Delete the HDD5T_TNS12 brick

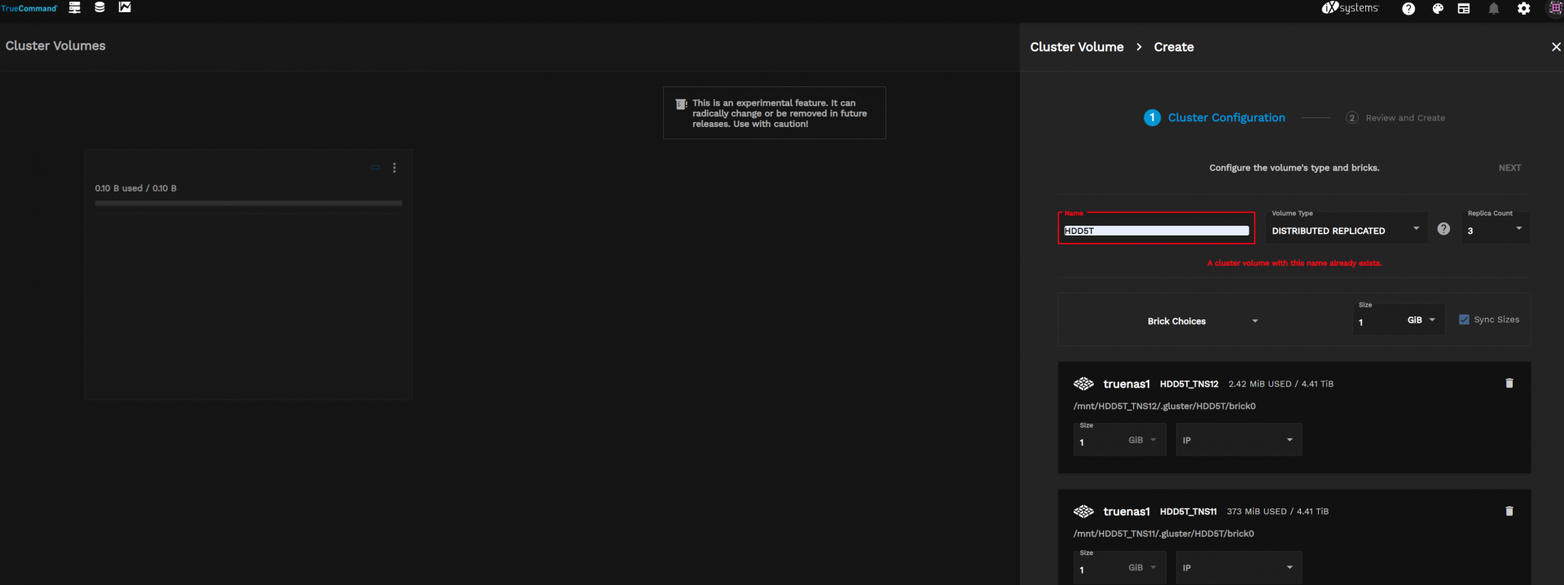click(x=1509, y=383)
